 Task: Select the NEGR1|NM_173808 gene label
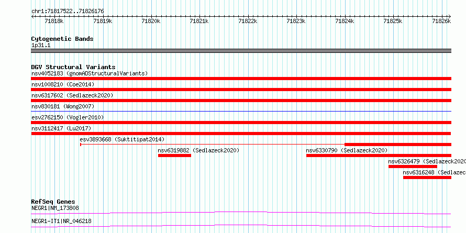click(x=55, y=208)
